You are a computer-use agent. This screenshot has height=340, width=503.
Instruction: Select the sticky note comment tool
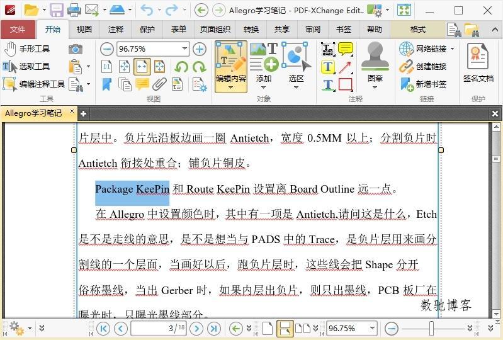click(345, 49)
